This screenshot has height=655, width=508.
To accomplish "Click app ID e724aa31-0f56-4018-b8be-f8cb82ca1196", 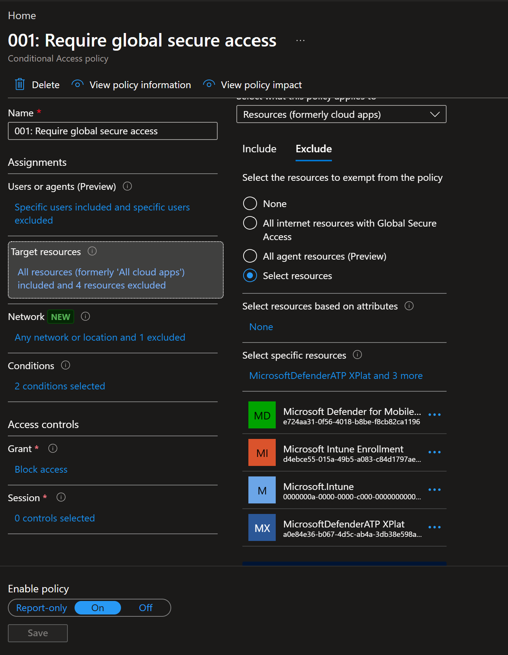I will [x=351, y=422].
